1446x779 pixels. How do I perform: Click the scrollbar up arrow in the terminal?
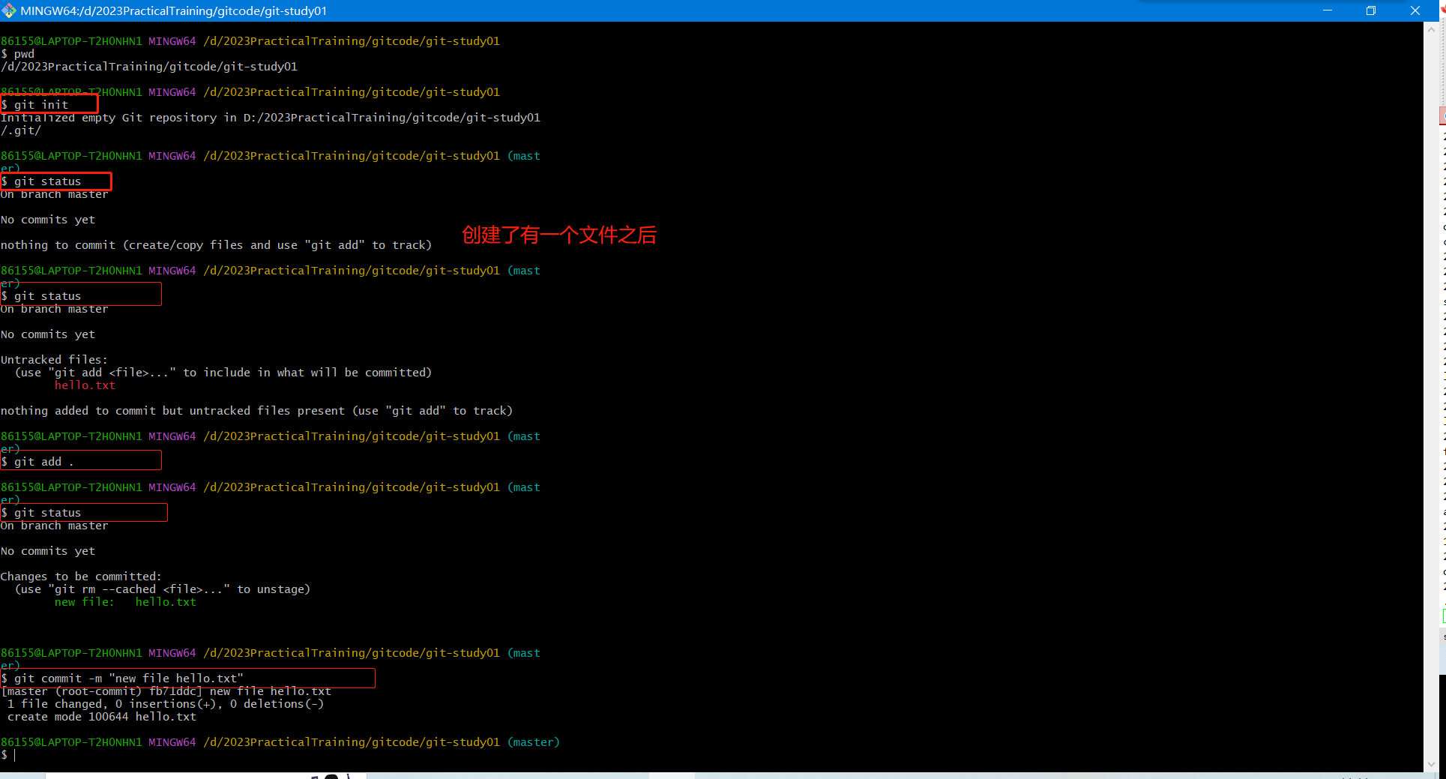click(1431, 30)
